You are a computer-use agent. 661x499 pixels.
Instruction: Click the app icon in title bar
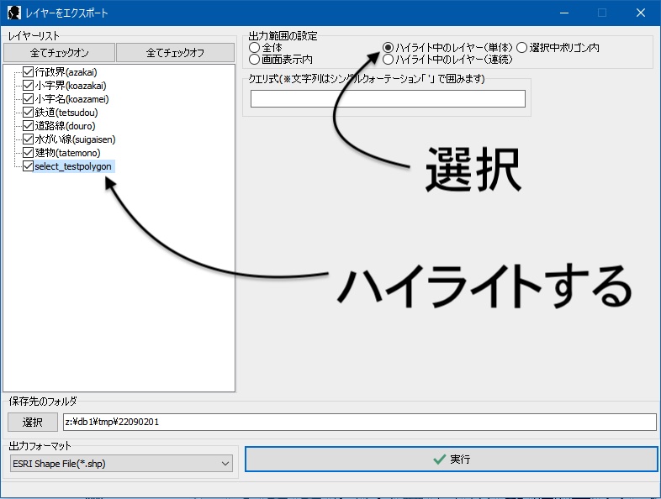point(13,13)
